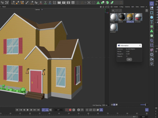Open the Edit Render Settings icon
The width and height of the screenshot is (158, 118).
click(68, 2)
